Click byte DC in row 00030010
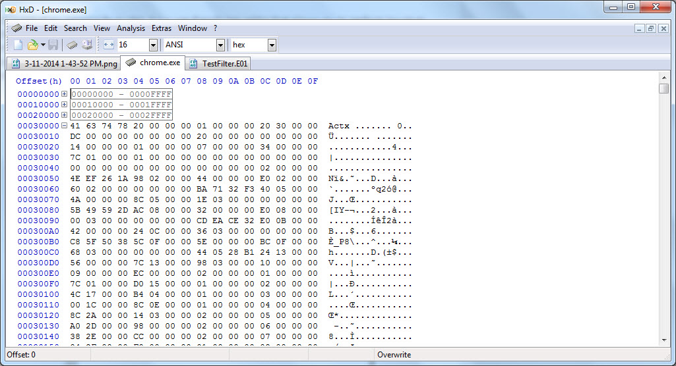 click(75, 136)
